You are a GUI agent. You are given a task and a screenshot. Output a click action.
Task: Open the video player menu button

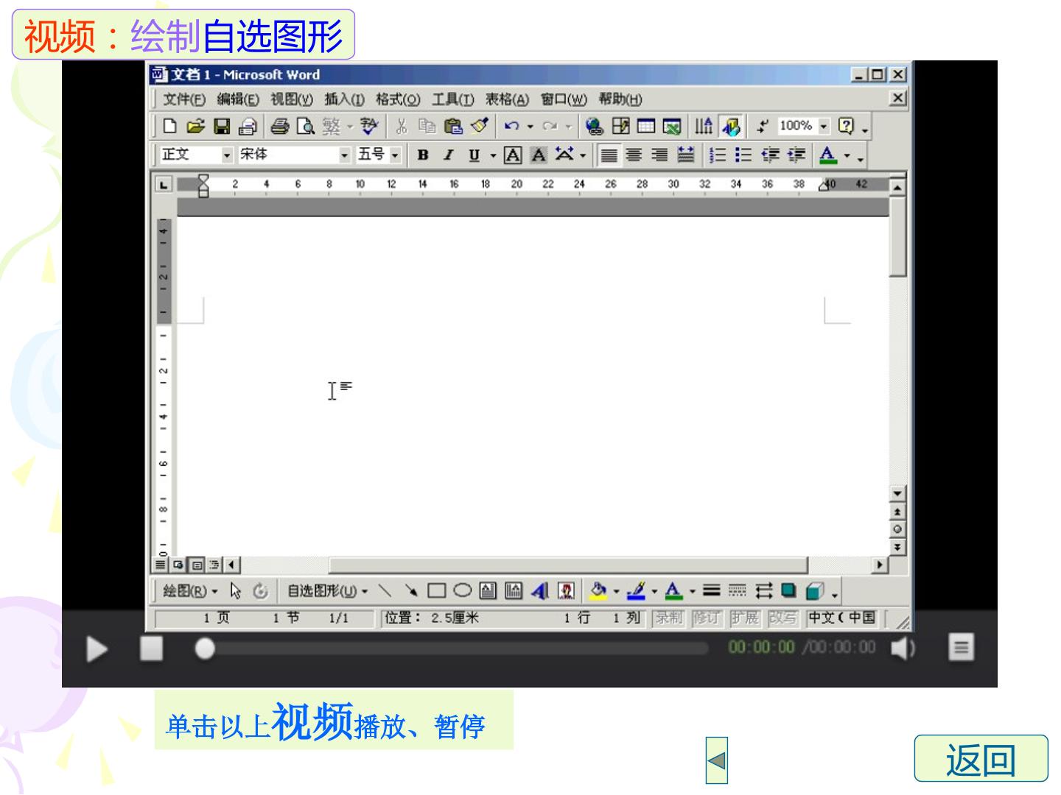pos(961,648)
